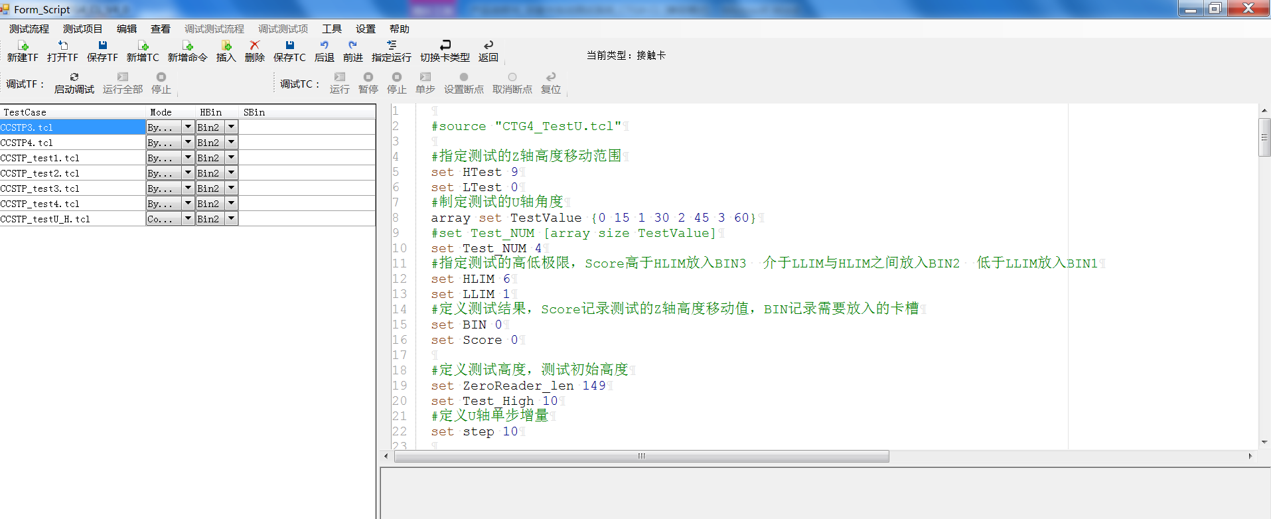Select the CCSTP_test3.tcl test case
Viewport: 1271px width, 519px height.
[73, 188]
